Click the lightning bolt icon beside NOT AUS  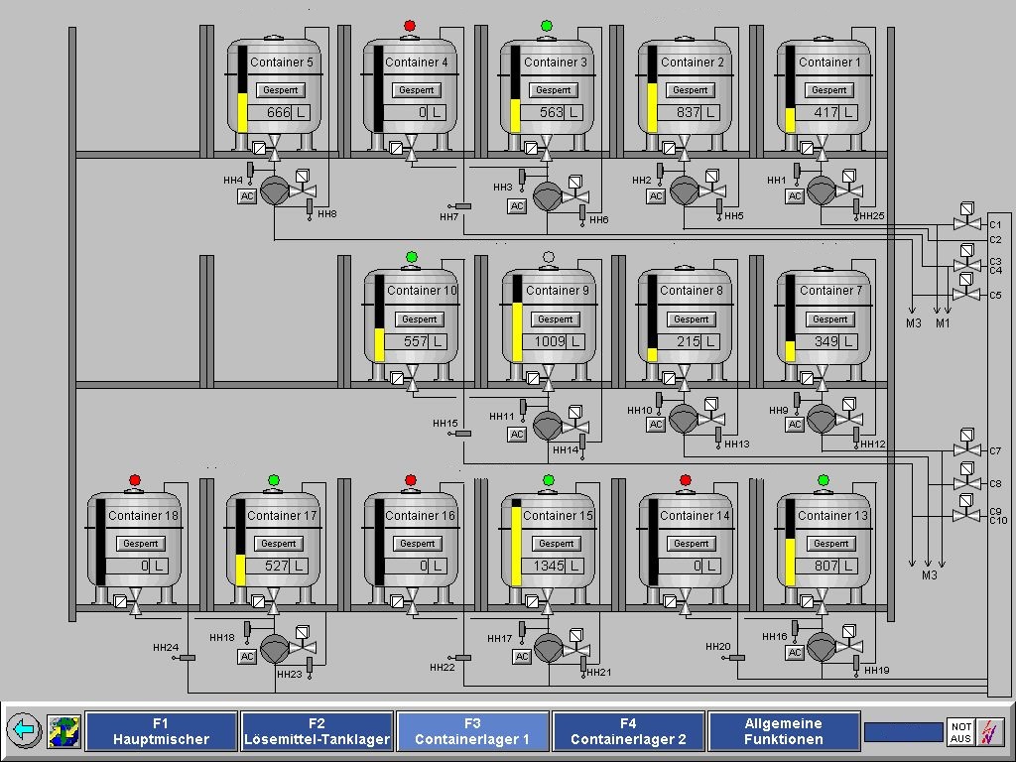tap(990, 732)
